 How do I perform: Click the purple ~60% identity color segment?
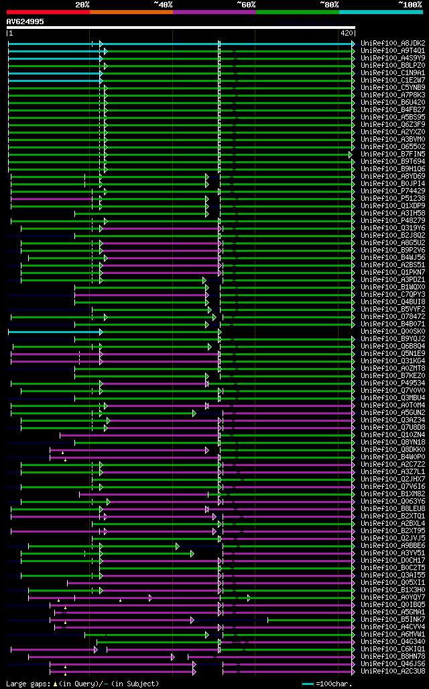pos(214,12)
